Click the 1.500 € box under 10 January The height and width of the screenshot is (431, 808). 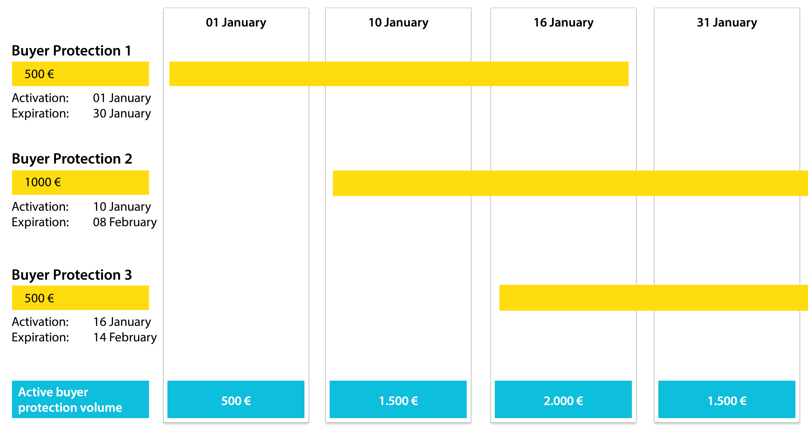coord(398,399)
